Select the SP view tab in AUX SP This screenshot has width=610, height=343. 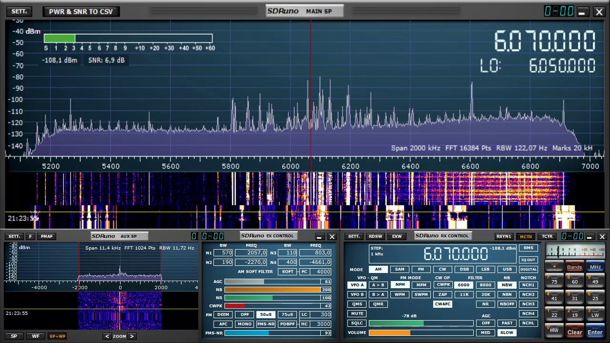coord(14,336)
